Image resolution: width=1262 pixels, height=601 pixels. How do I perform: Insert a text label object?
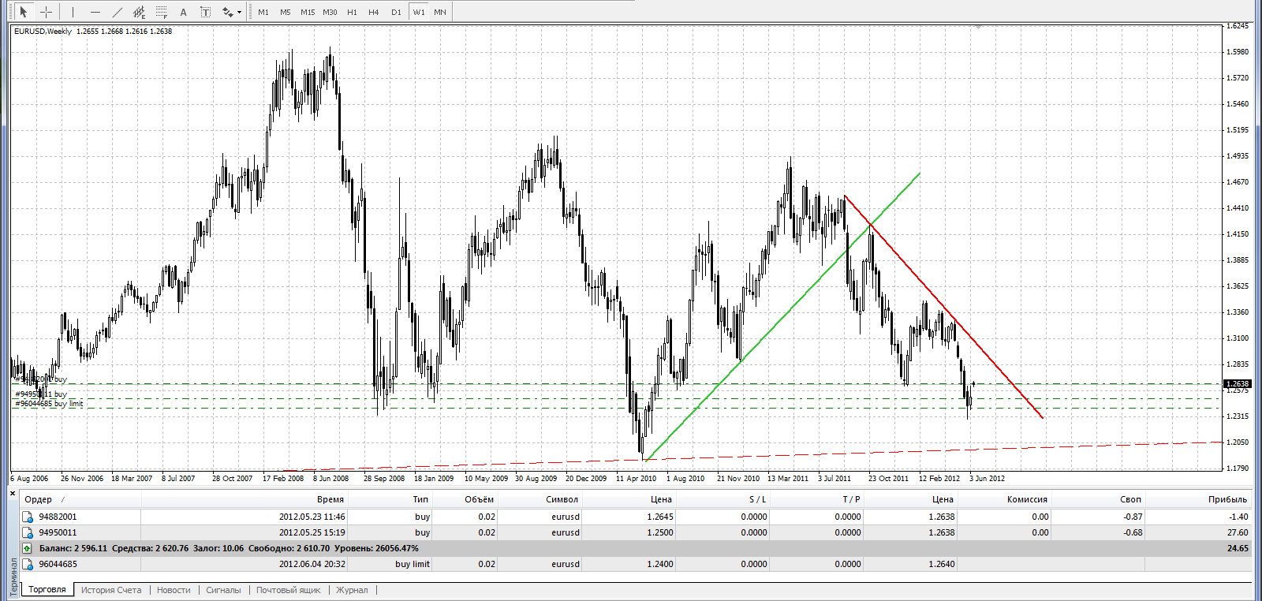coord(205,12)
